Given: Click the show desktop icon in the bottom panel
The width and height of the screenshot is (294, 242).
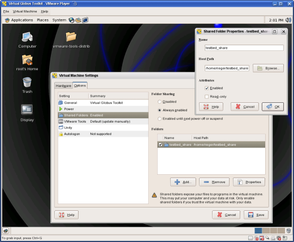Looking at the screenshot, I should pyautogui.click(x=6, y=230).
